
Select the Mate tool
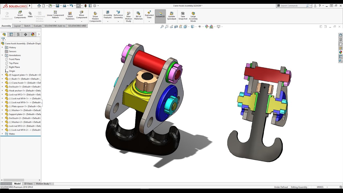pyautogui.click(x=30, y=15)
